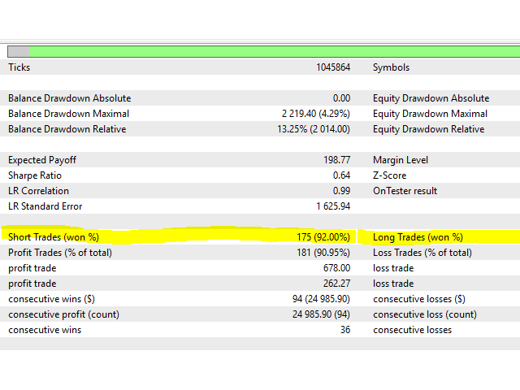Click 'Short Trades (won %)' label
This screenshot has width=520, height=390.
[x=54, y=237]
